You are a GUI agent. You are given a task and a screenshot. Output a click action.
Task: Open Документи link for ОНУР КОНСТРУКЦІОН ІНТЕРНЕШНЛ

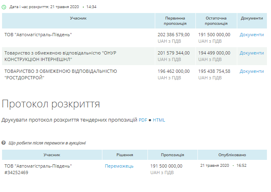pyautogui.click(x=251, y=53)
